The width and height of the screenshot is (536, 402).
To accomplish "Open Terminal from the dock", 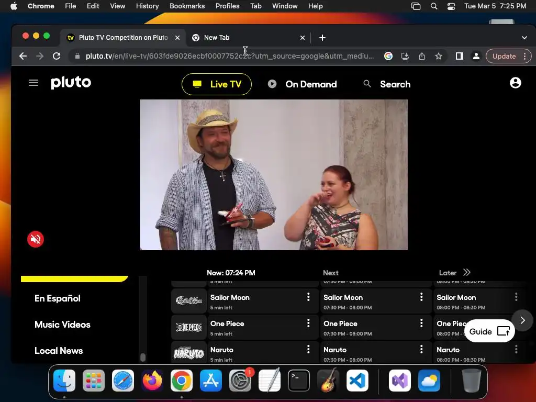I will pyautogui.click(x=299, y=381).
